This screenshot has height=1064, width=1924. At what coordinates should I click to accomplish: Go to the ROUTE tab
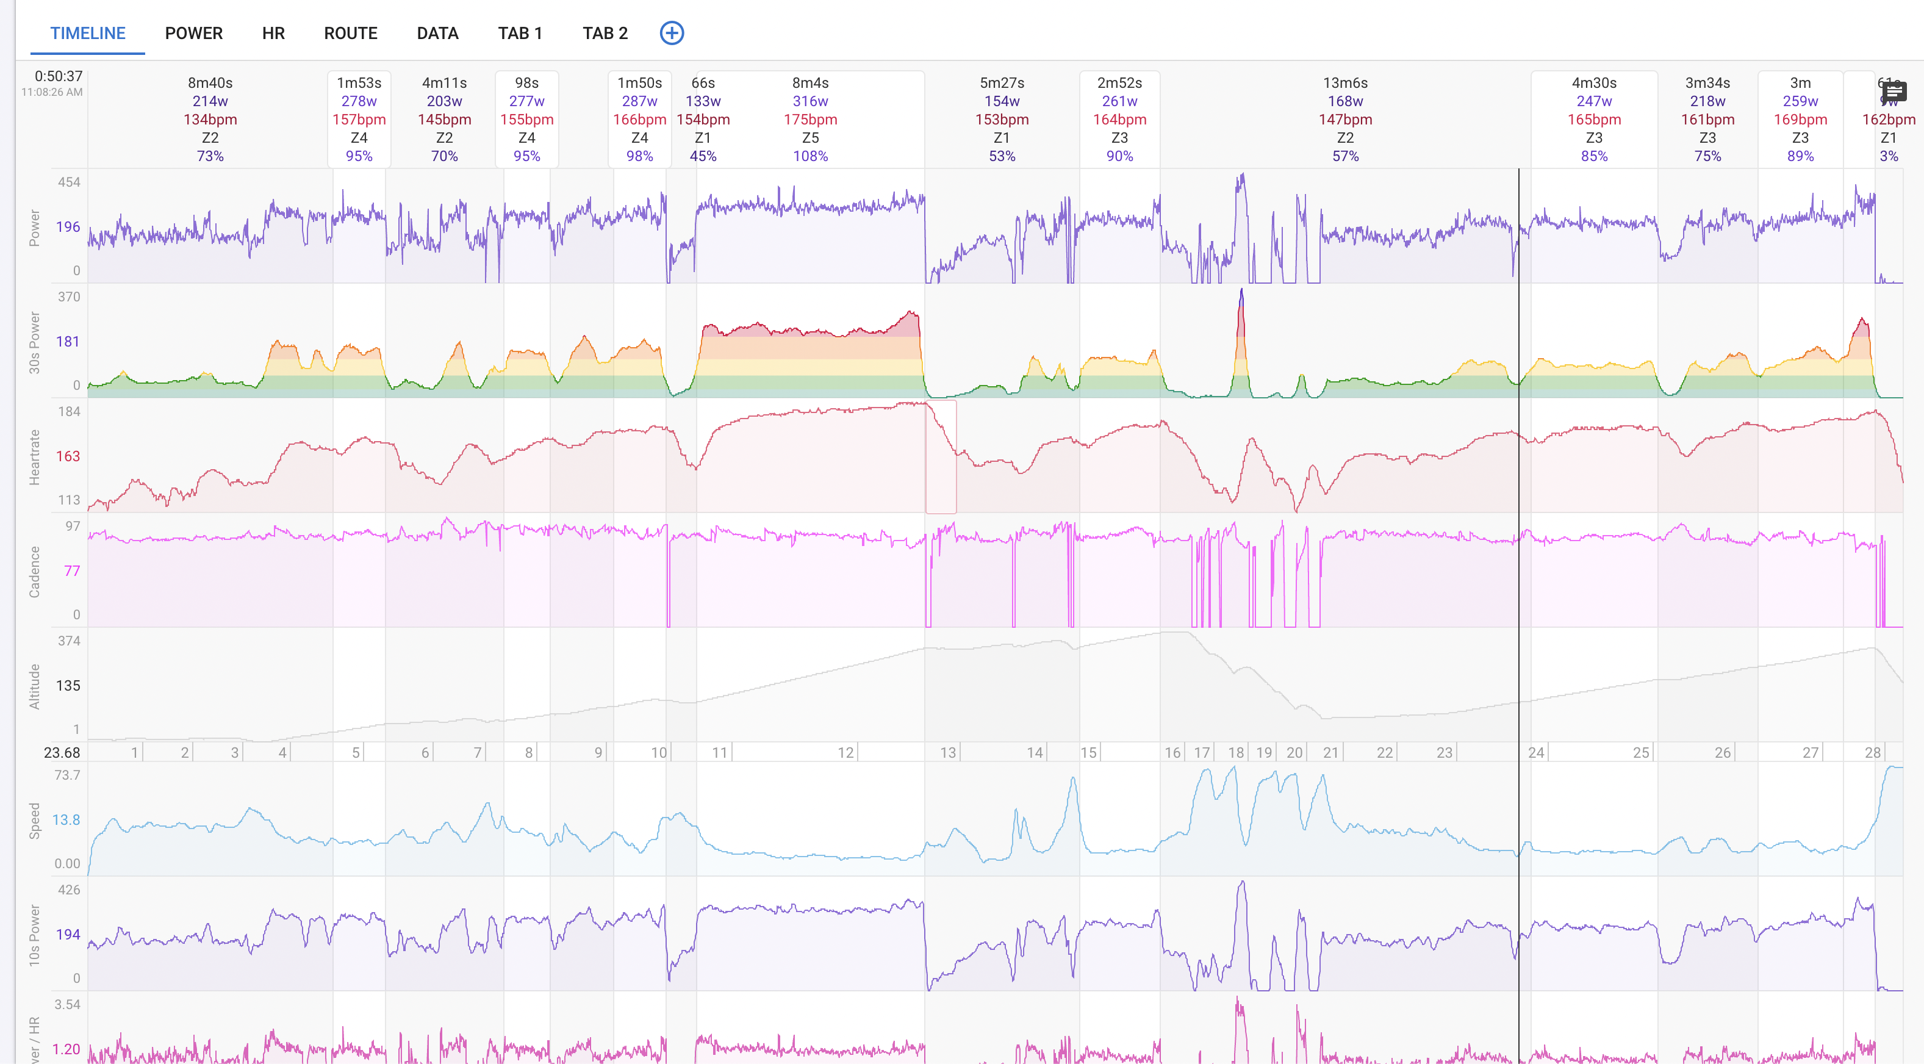(350, 33)
